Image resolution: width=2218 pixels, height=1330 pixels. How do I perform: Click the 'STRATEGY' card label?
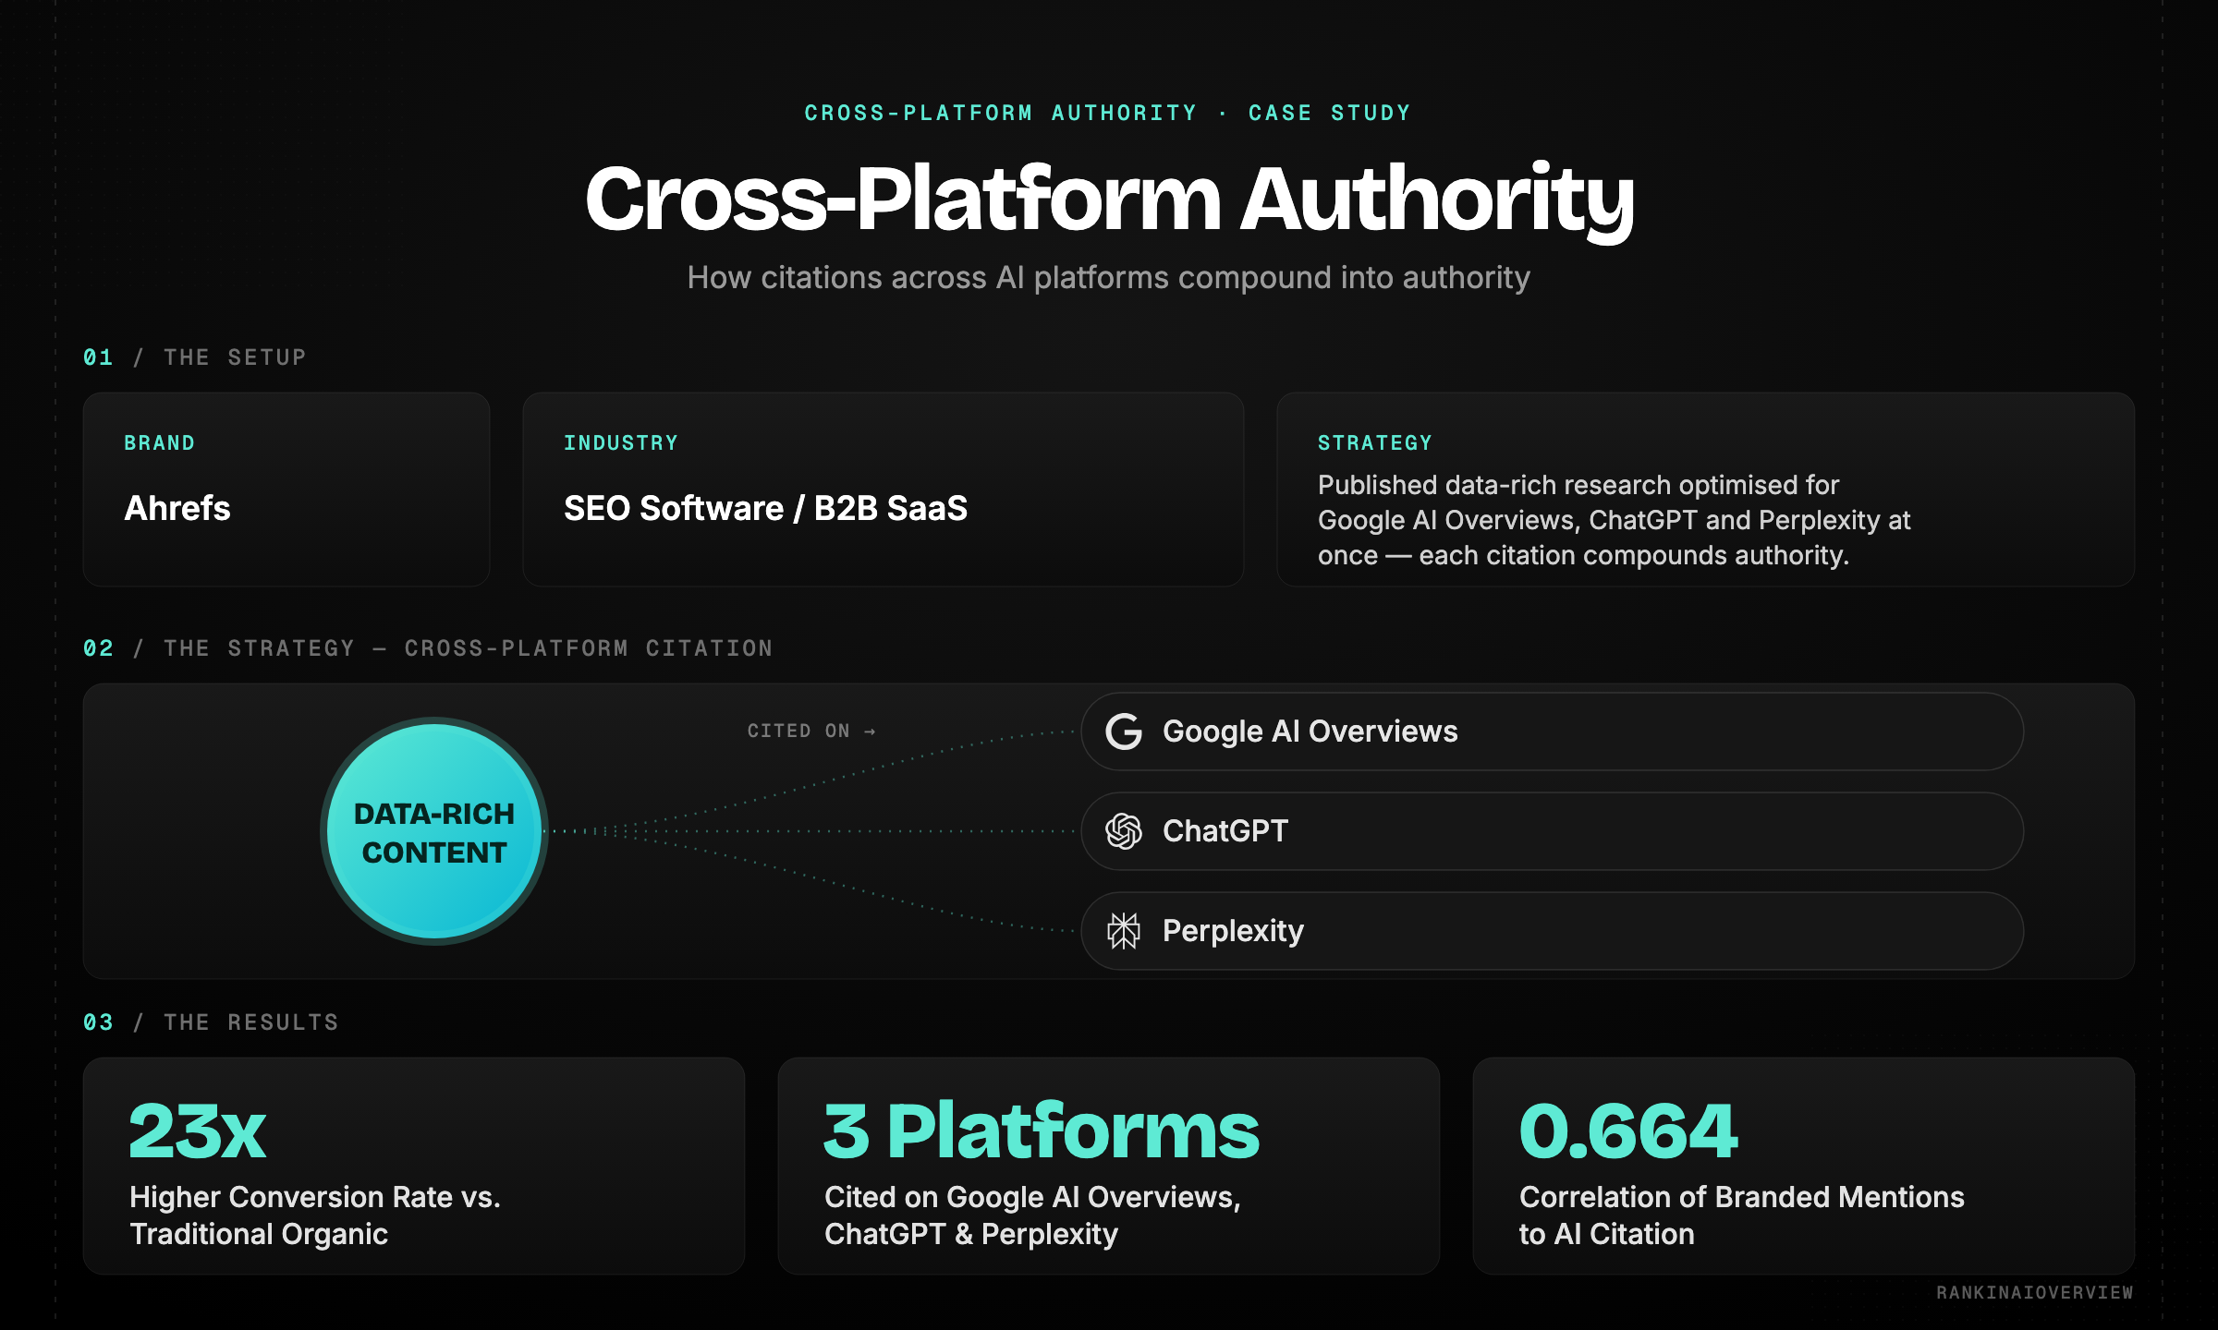pos(1375,443)
